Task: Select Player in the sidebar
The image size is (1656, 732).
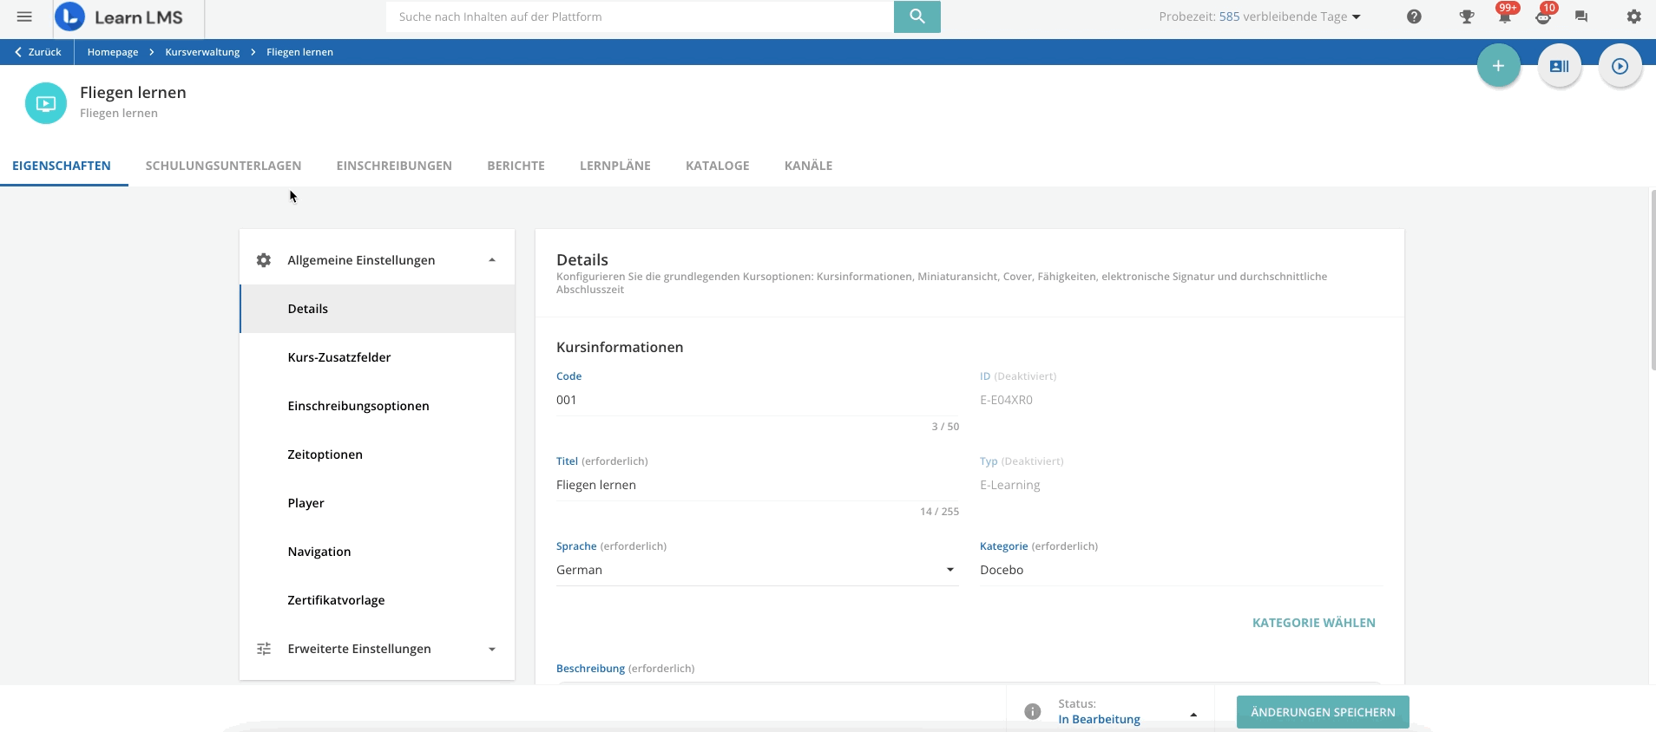Action: pyautogui.click(x=378, y=503)
